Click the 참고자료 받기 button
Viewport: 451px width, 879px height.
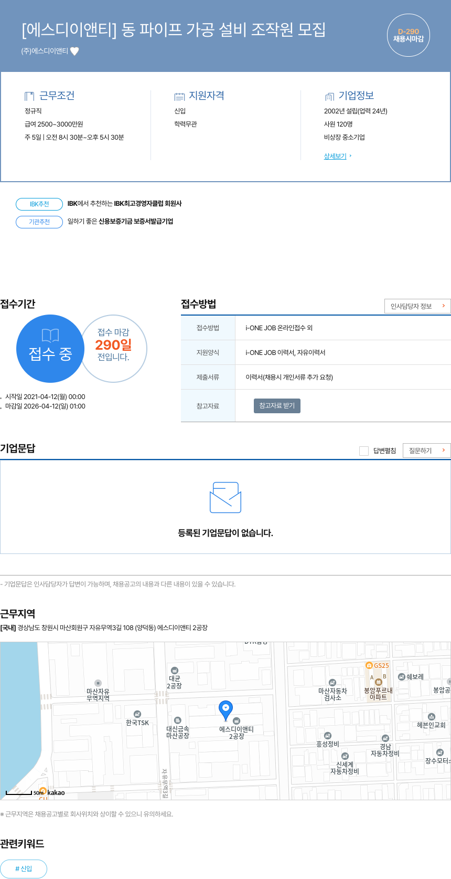pos(277,406)
